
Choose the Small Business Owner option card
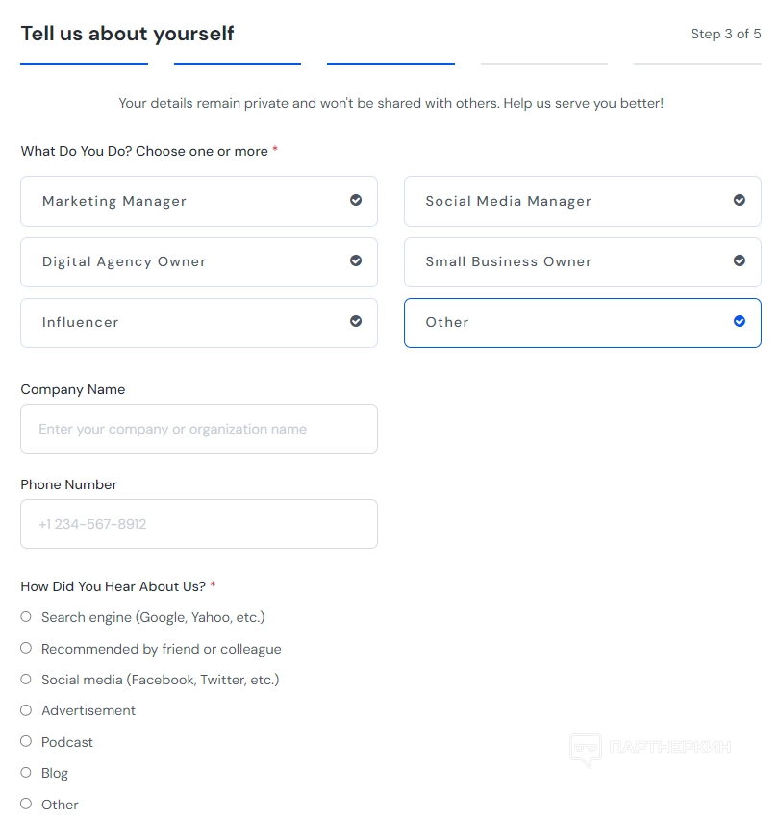point(567,262)
